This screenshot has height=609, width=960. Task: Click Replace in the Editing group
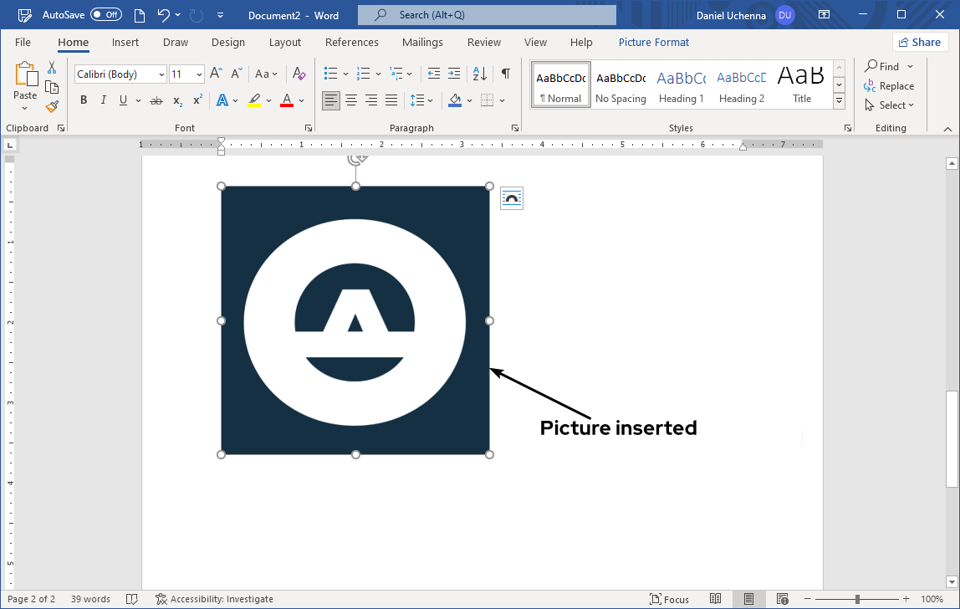click(889, 86)
